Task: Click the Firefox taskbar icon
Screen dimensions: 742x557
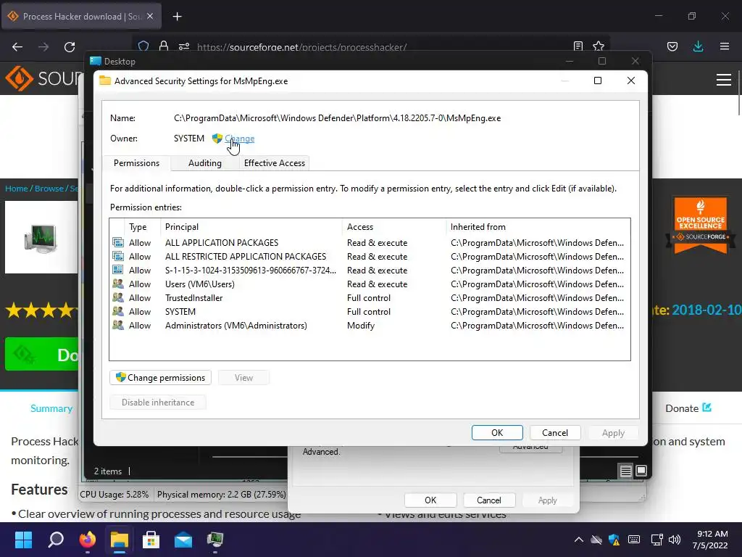Action: [88, 540]
